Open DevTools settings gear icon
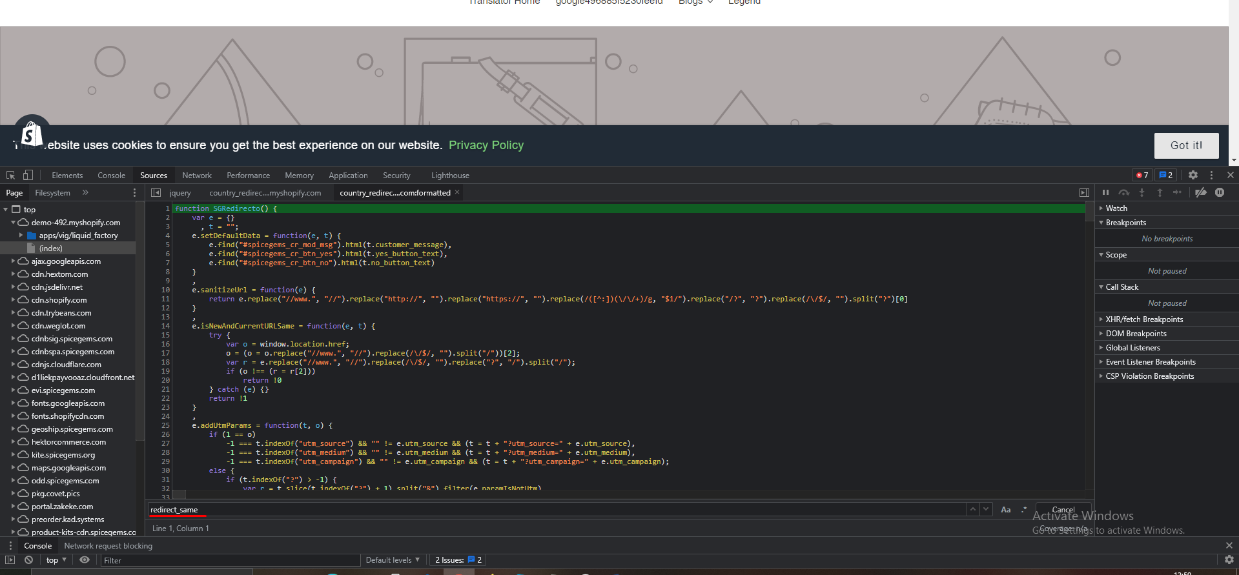 [x=1193, y=175]
